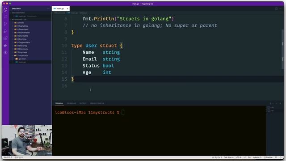Open the Docker view in activity bar
This screenshot has height=161, width=286.
point(5,45)
